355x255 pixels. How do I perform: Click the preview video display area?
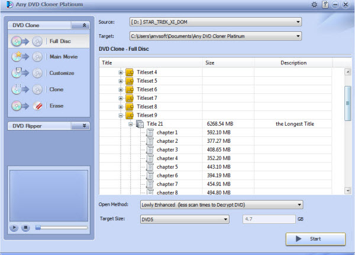tap(49, 195)
